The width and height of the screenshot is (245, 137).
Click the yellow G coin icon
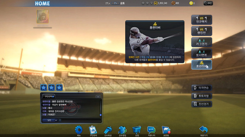coord(191,3)
